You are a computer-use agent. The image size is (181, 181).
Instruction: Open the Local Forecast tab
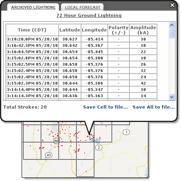coord(83,7)
